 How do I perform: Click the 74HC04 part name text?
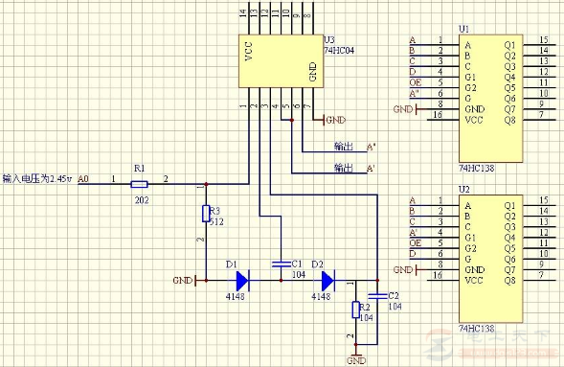(x=339, y=51)
